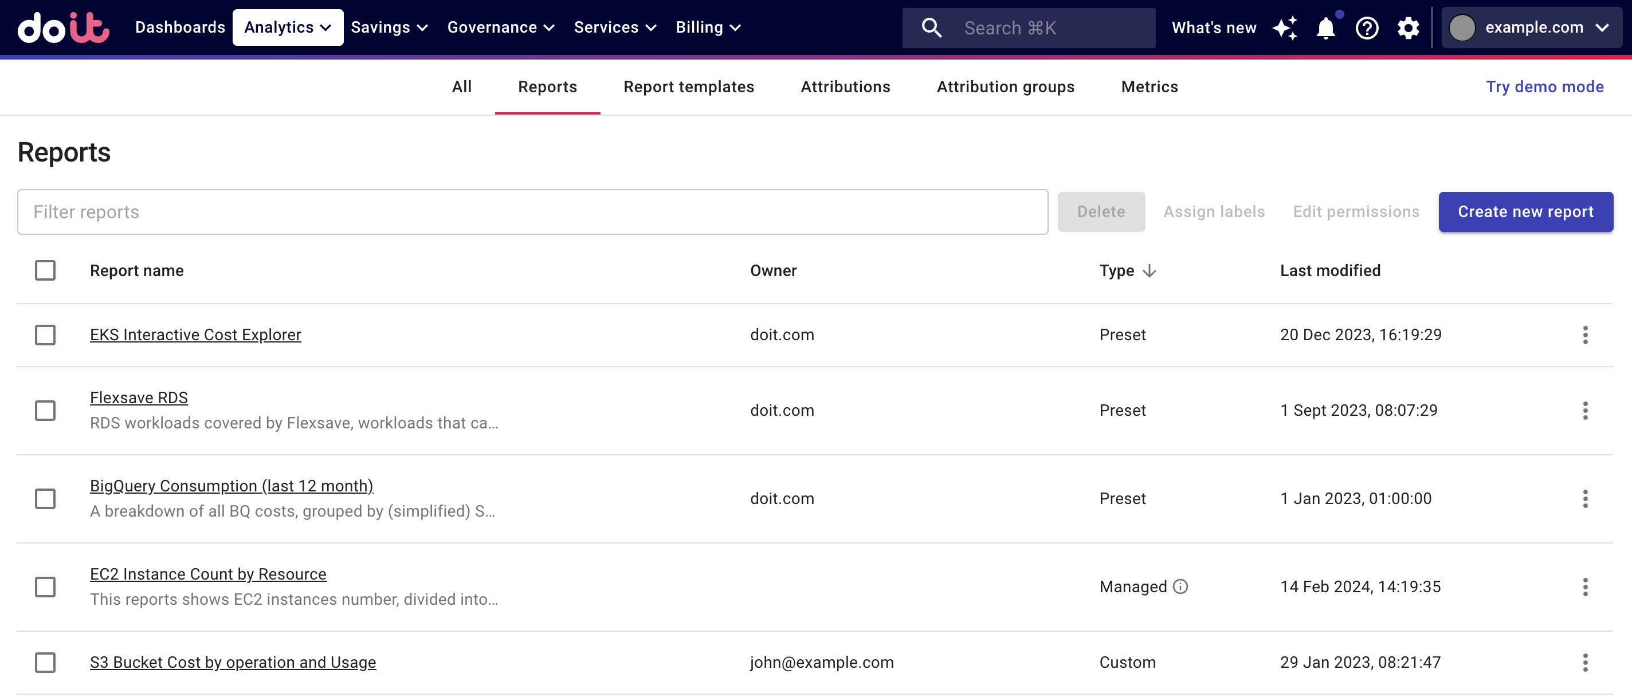The width and height of the screenshot is (1632, 697).
Task: Check the BigQuery Consumption checkbox
Action: (x=45, y=499)
